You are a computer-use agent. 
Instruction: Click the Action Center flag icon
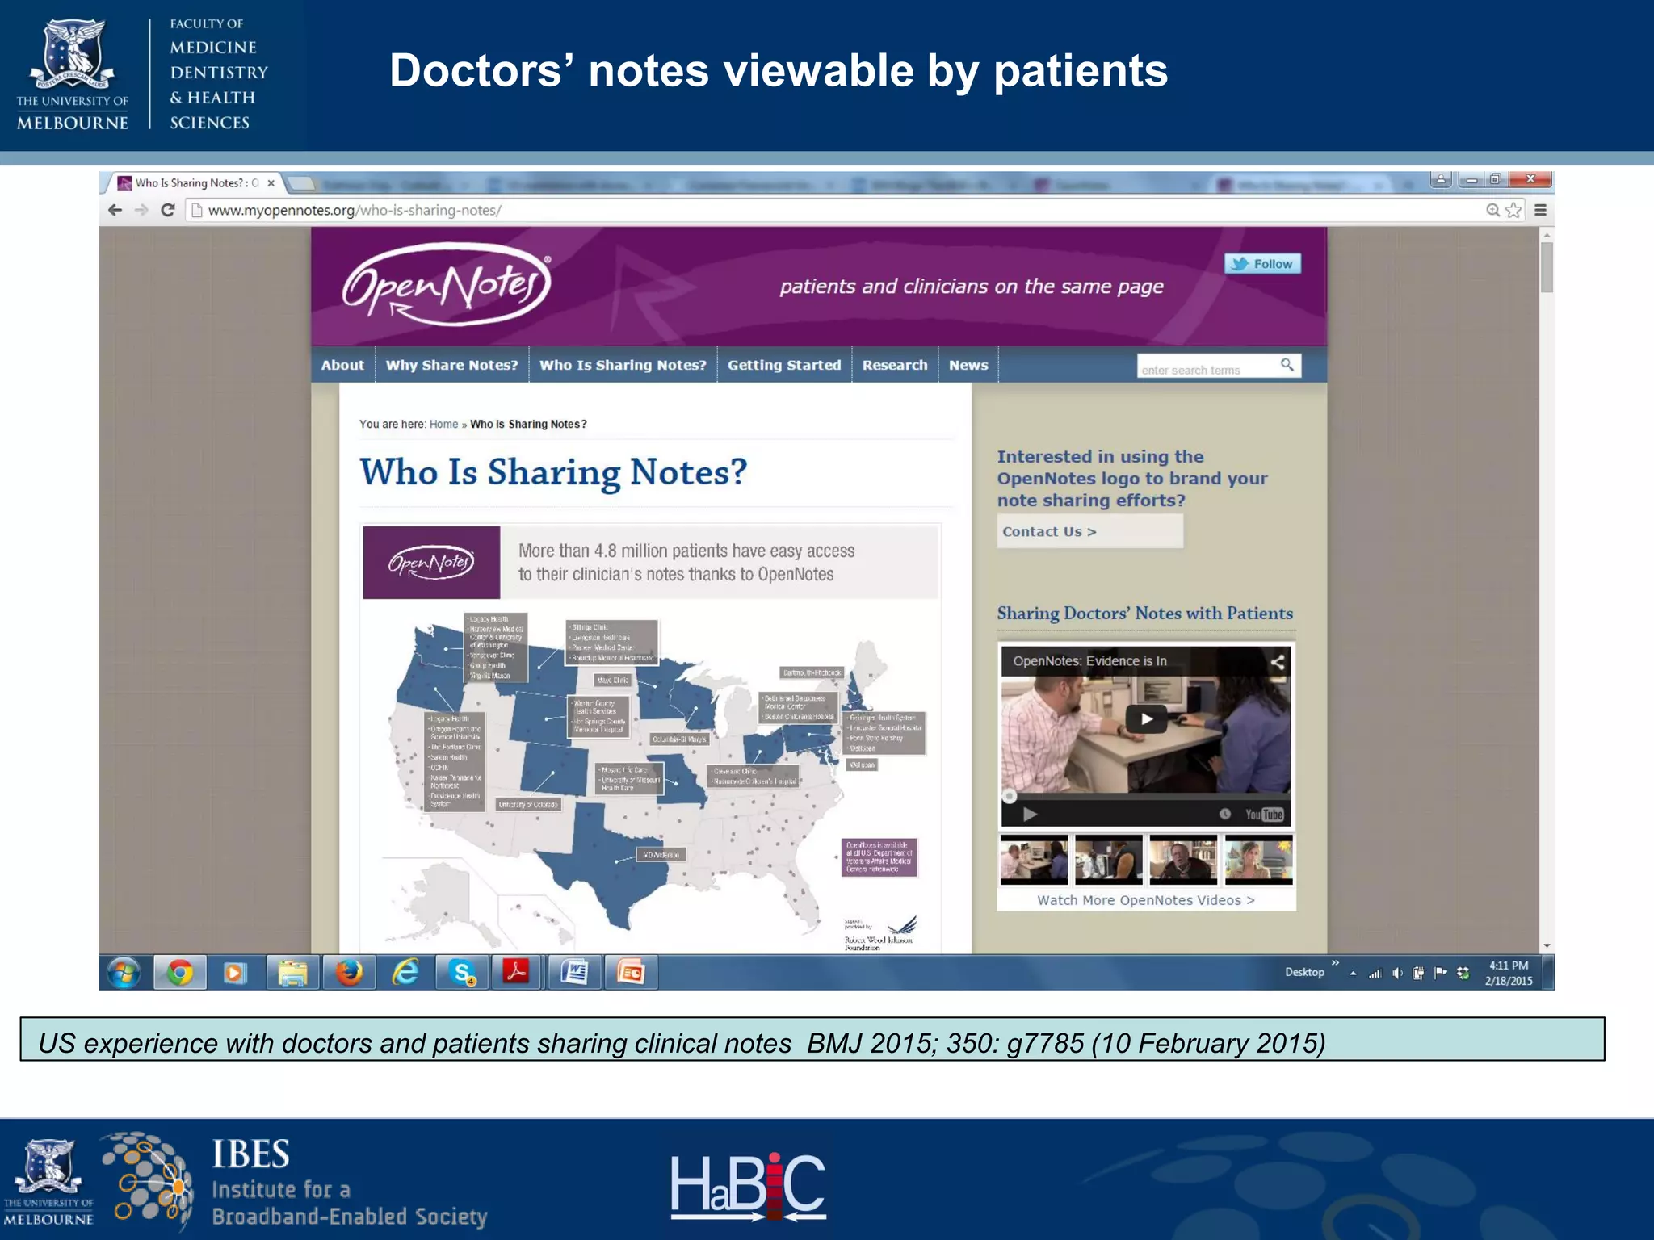point(1441,974)
